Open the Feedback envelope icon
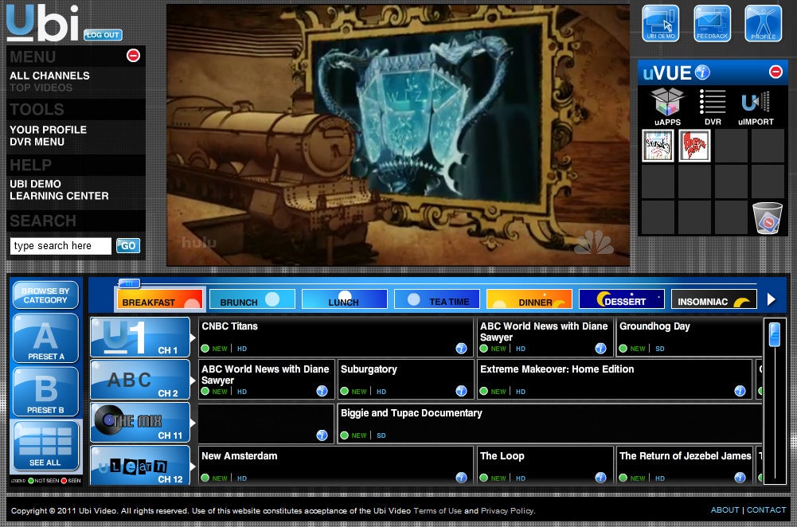 coord(712,23)
